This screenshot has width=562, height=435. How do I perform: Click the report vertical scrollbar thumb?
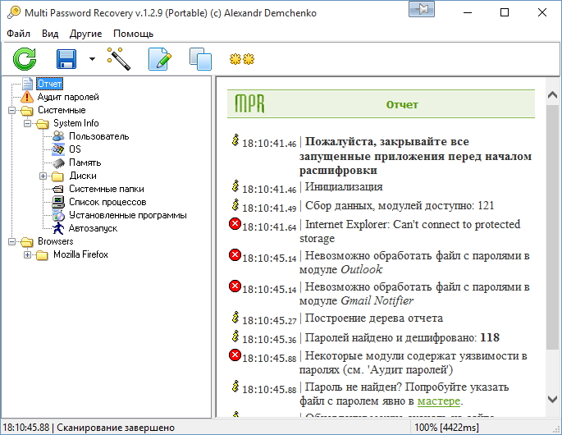click(552, 227)
